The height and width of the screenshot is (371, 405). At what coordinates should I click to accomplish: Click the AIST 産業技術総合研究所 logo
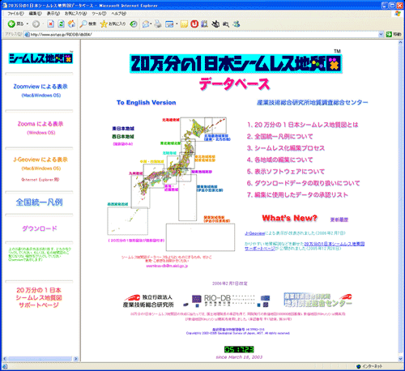[x=148, y=301]
